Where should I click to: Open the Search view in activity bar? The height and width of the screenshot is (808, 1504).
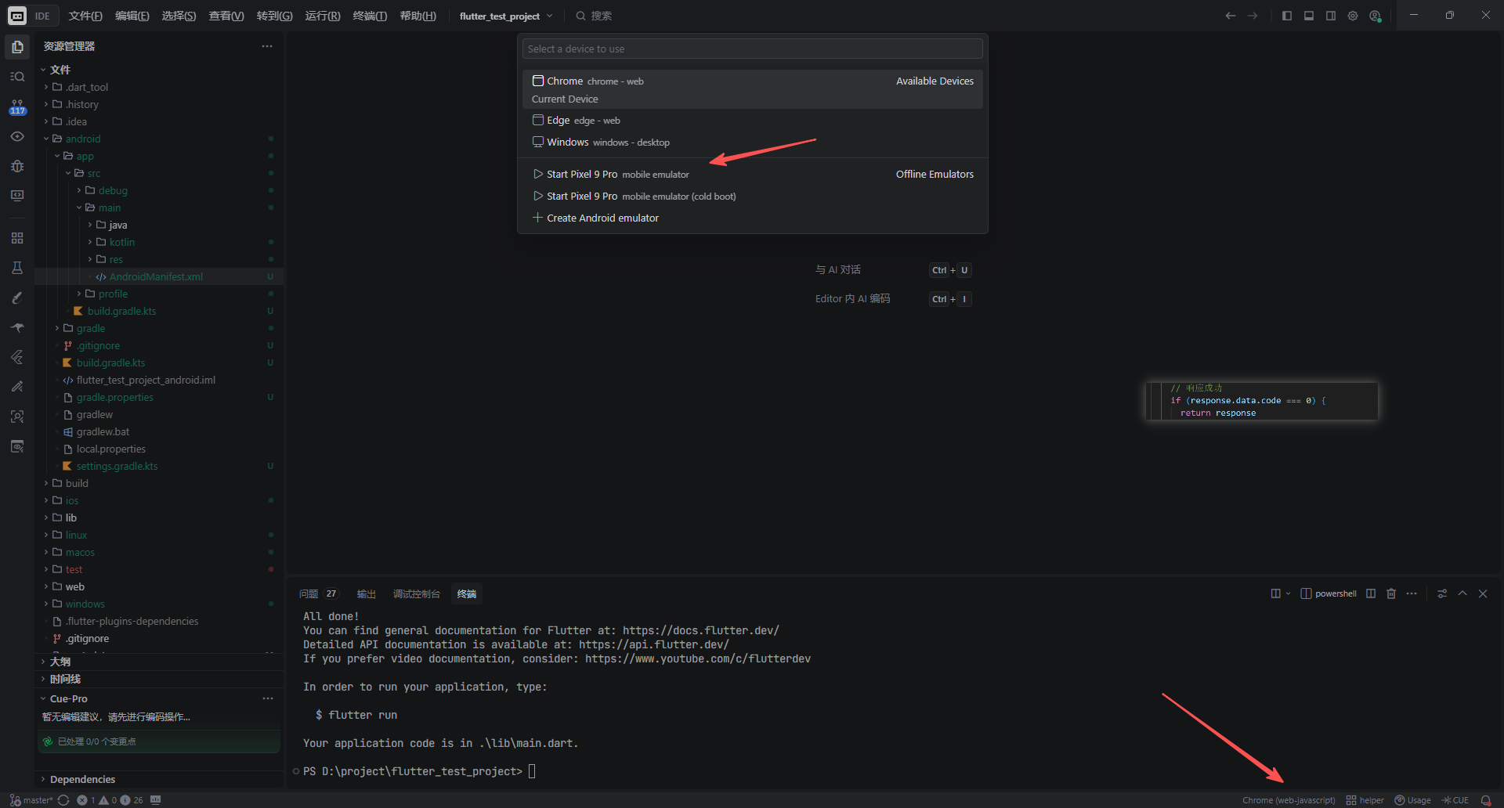coord(17,77)
